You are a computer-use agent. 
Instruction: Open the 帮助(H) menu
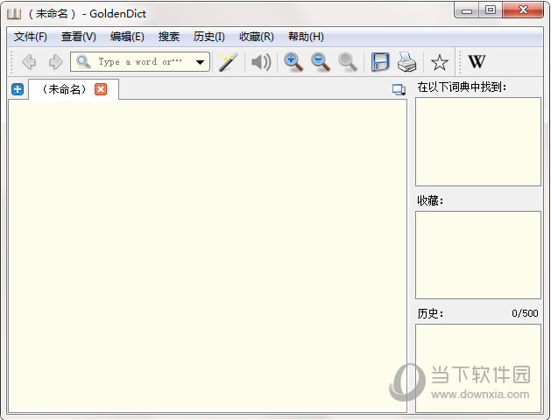[306, 37]
